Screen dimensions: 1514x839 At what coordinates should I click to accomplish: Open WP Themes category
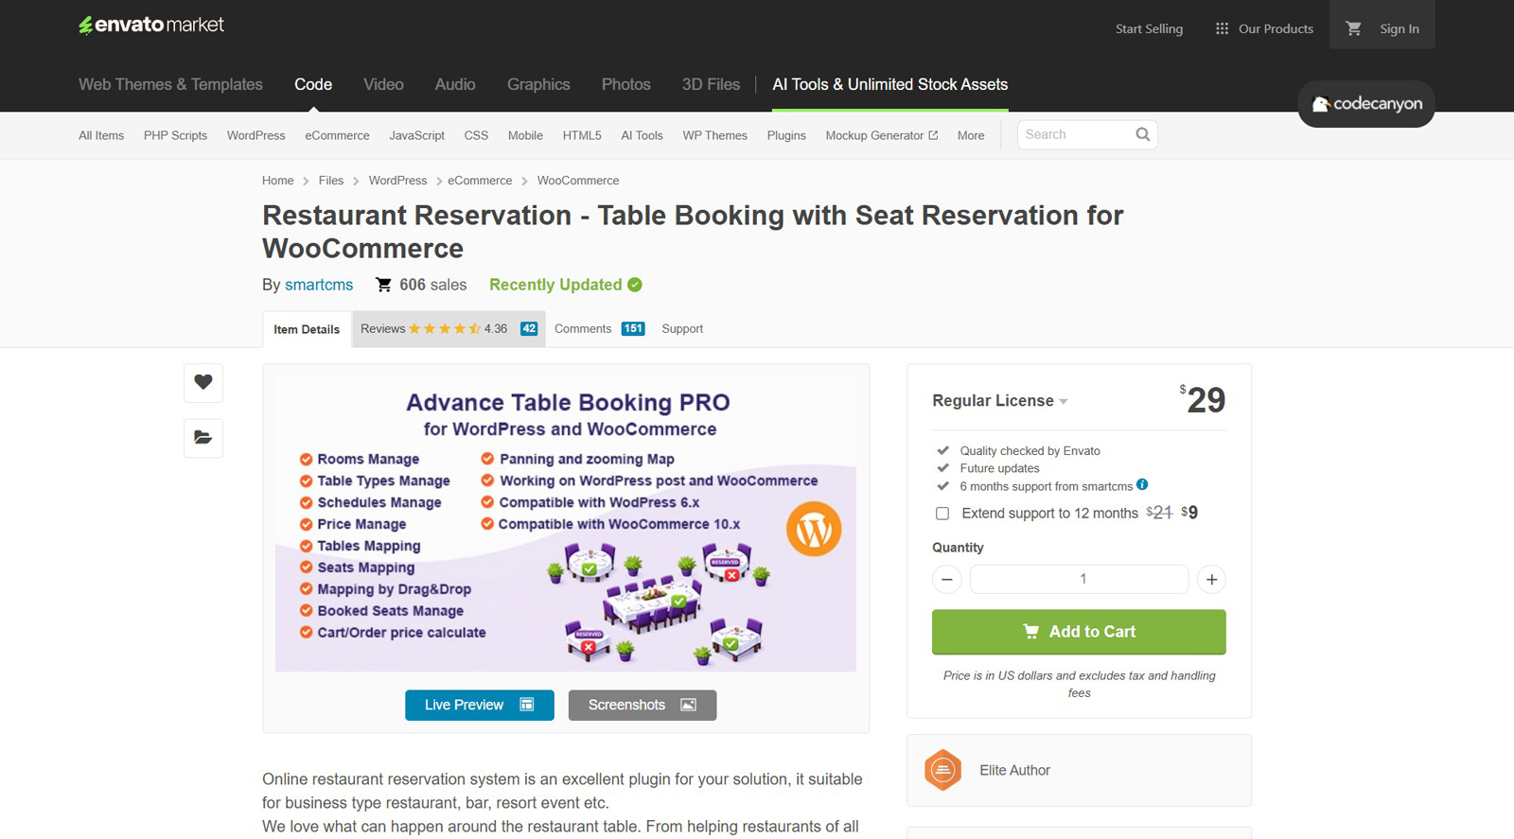tap(714, 135)
